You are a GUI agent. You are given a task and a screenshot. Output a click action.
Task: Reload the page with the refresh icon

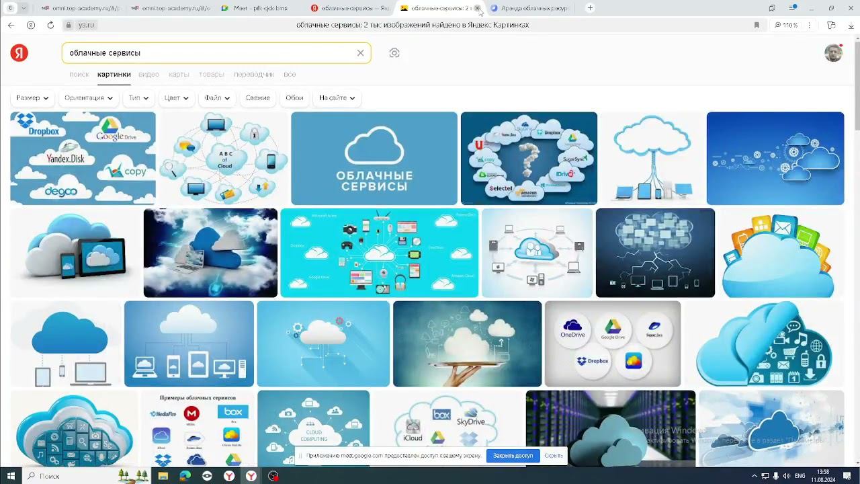point(50,25)
